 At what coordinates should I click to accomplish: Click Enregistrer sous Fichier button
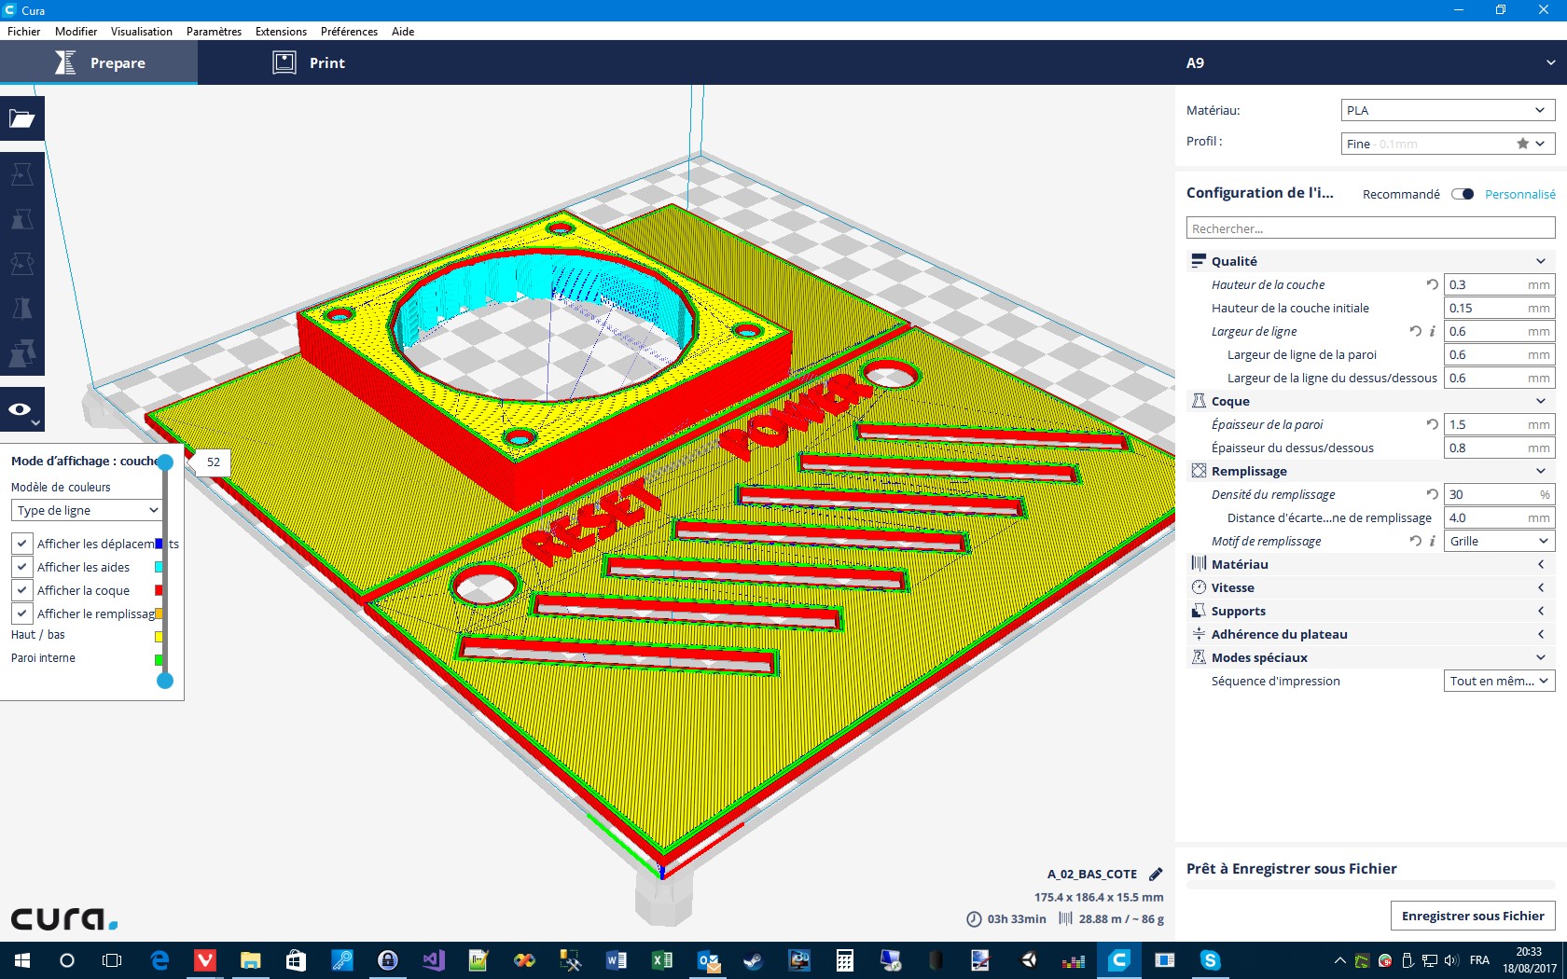pos(1473,916)
